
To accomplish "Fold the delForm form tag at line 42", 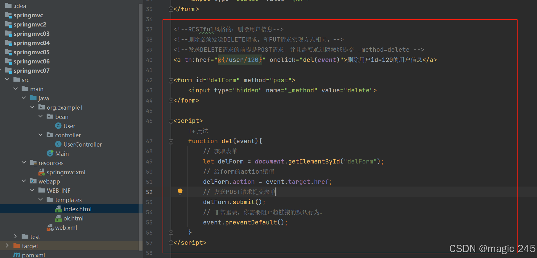I will click(171, 80).
